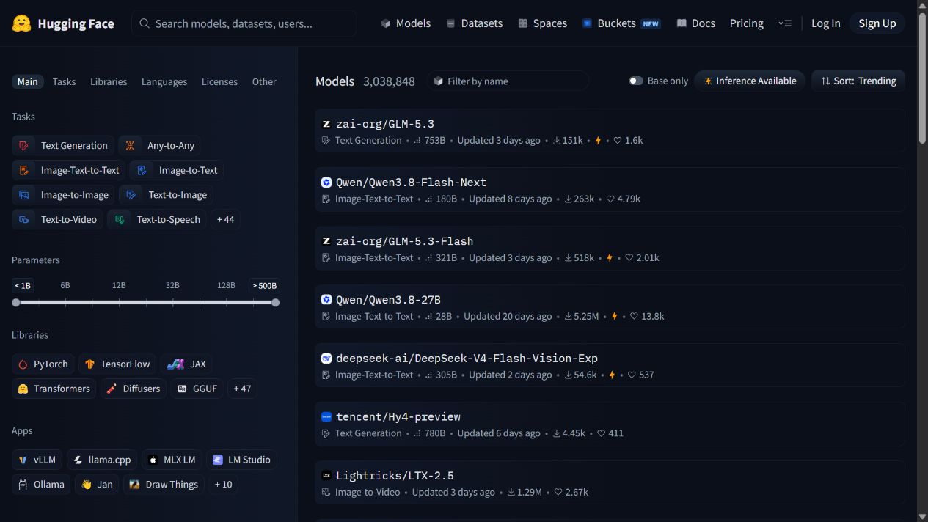Select the Transformers library chip

(54, 389)
